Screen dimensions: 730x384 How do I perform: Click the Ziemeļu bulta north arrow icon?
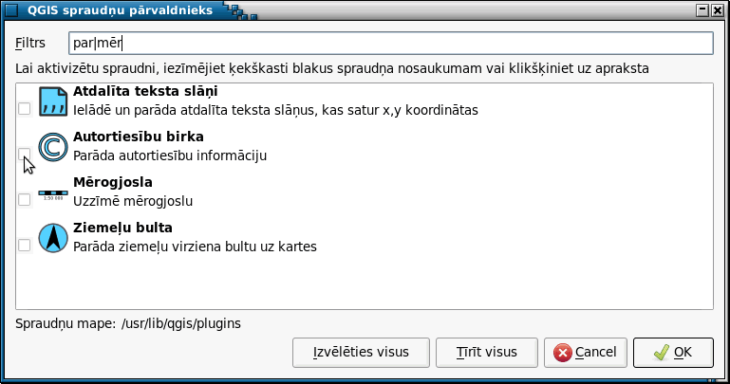point(53,238)
